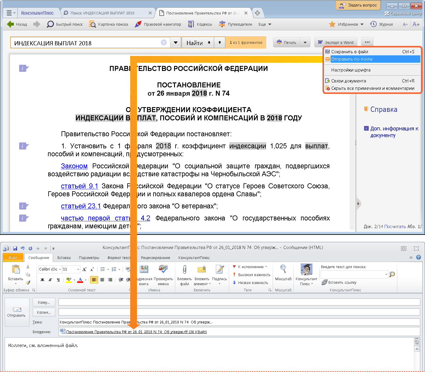Switch to Рецензирование ribbon tab
This screenshot has height=372, width=425.
[156, 258]
